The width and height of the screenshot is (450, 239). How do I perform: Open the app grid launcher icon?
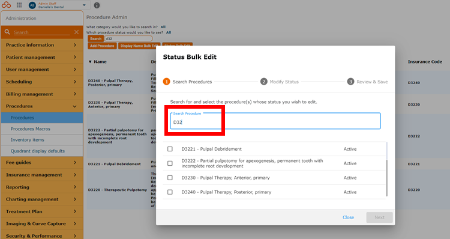(x=19, y=5)
